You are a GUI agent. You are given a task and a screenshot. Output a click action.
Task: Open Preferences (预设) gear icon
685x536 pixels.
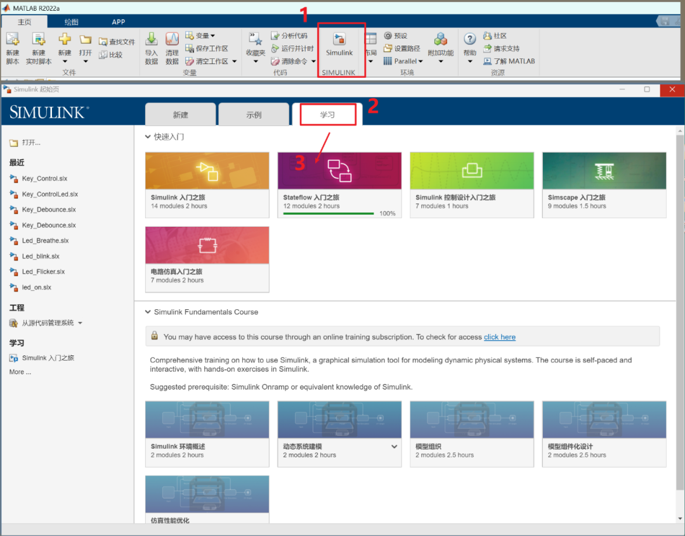click(395, 35)
